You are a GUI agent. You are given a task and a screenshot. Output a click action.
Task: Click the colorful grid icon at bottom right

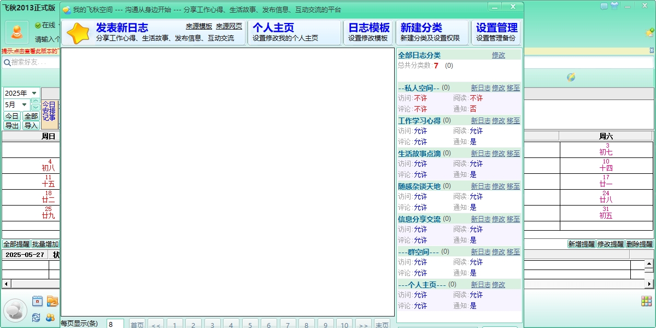(x=646, y=301)
